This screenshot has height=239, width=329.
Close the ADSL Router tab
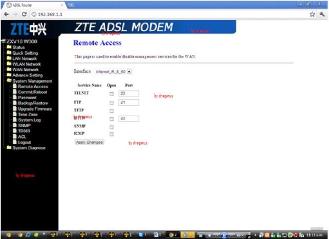pos(62,5)
